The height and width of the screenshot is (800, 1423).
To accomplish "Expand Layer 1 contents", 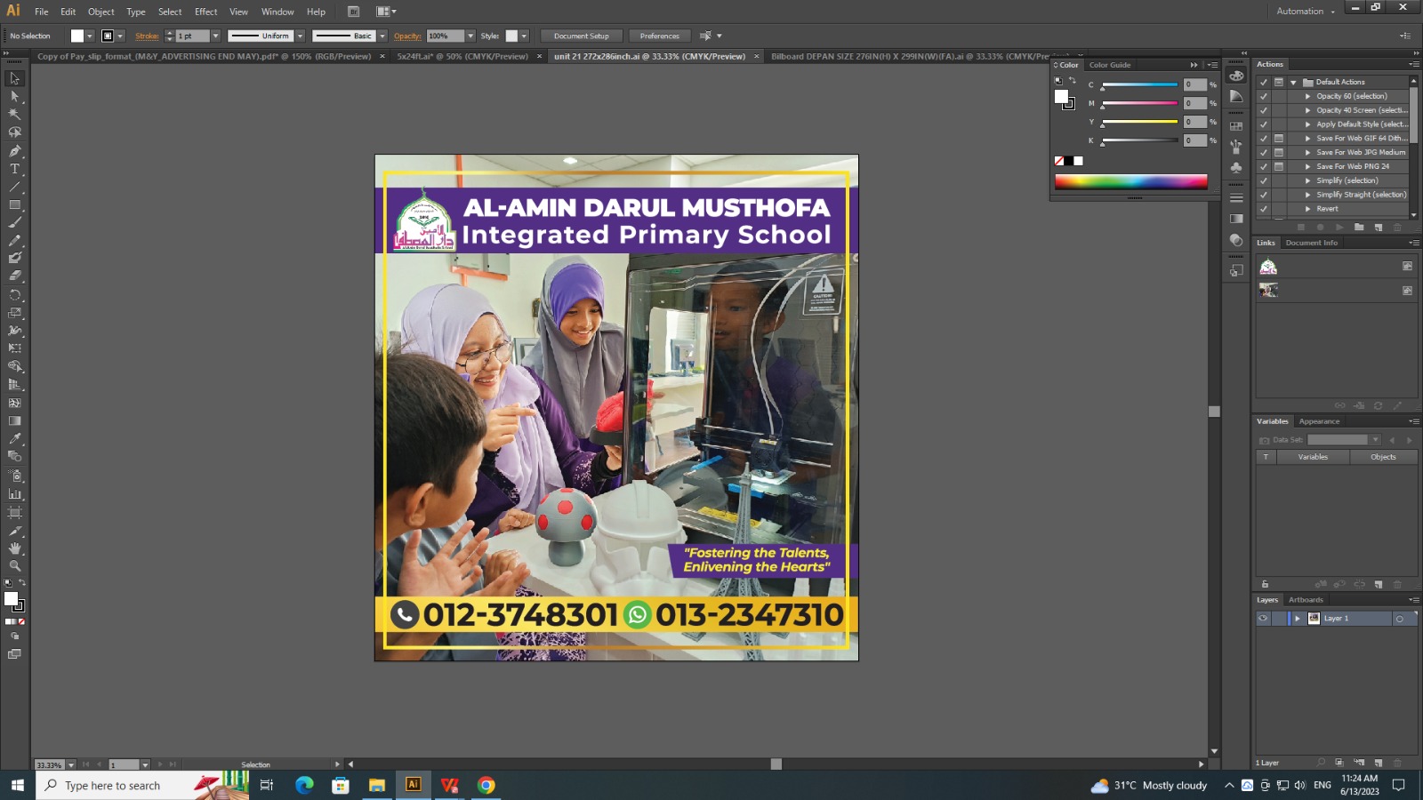I will [x=1298, y=619].
